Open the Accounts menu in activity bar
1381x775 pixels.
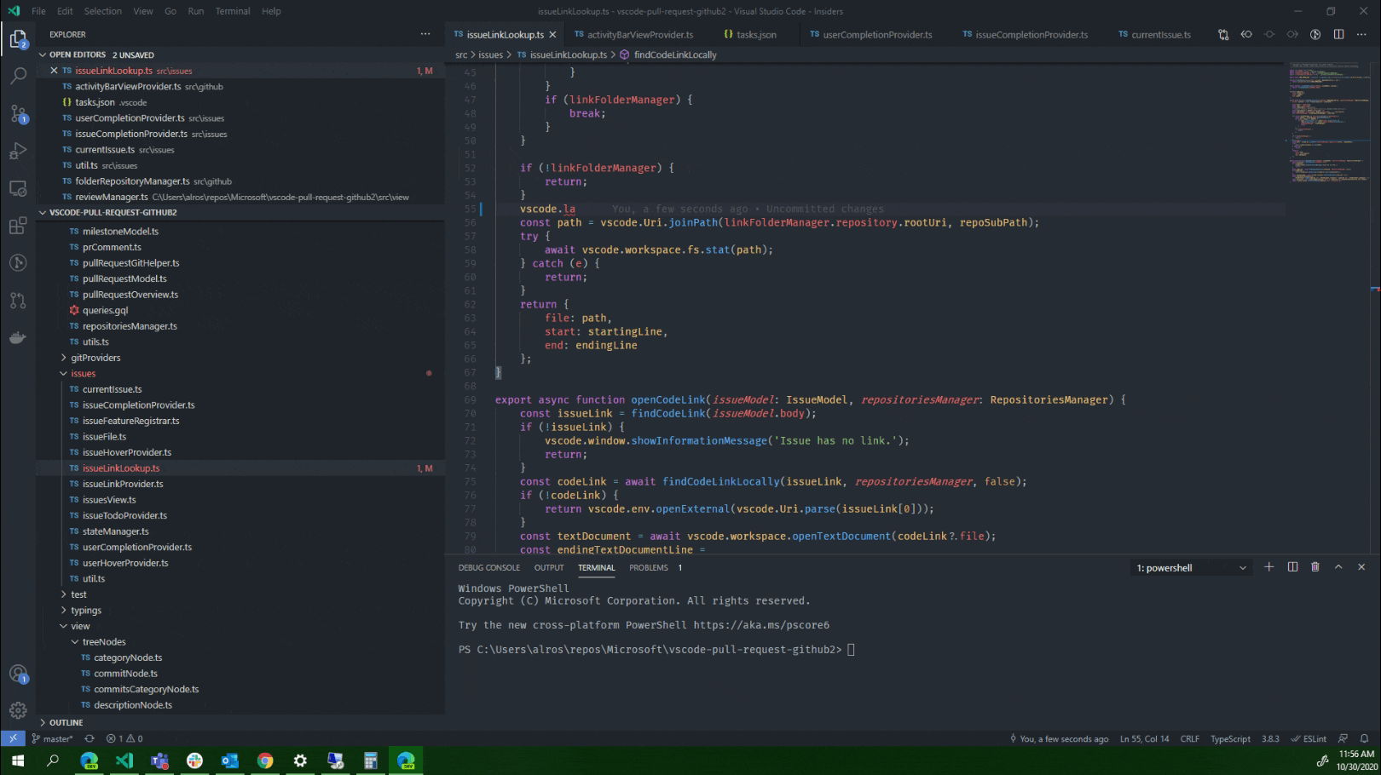click(18, 675)
